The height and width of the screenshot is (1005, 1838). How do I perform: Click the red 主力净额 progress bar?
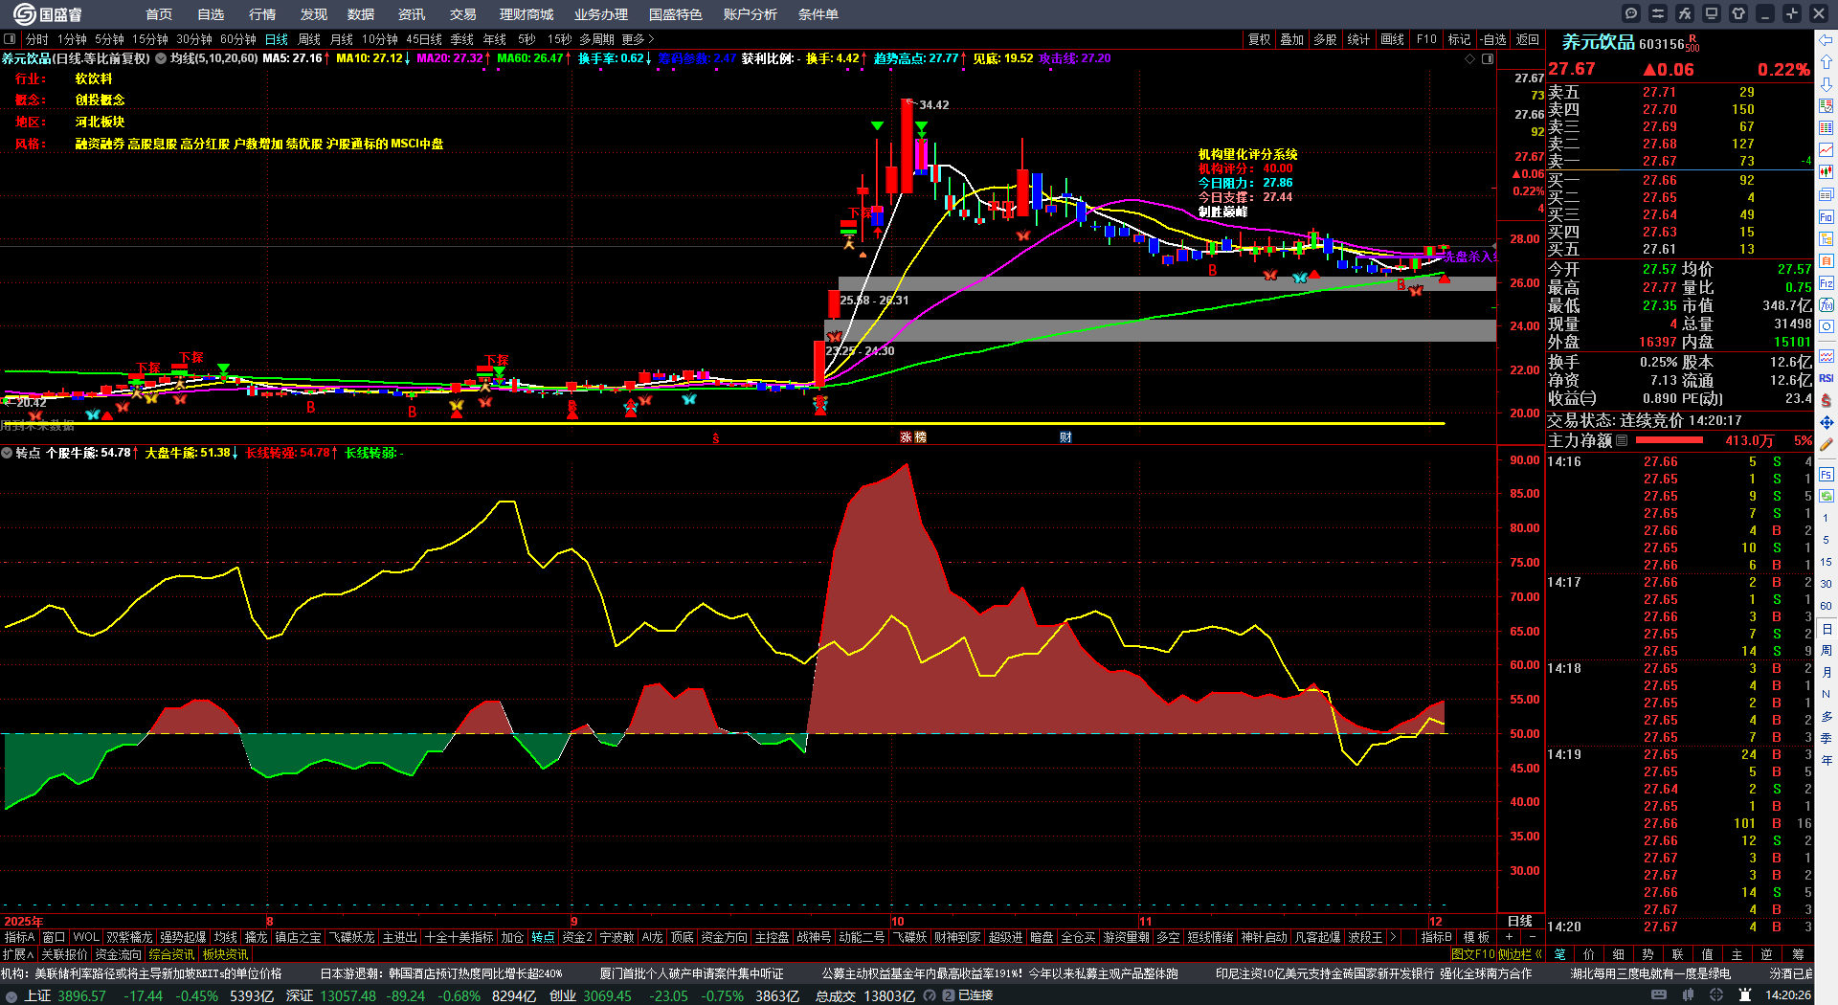pos(1670,440)
